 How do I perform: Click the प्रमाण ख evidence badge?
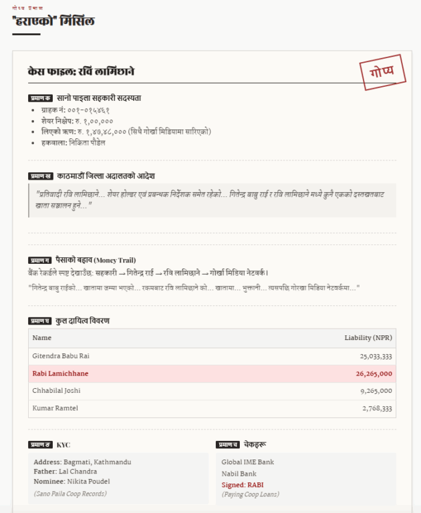coord(40,176)
